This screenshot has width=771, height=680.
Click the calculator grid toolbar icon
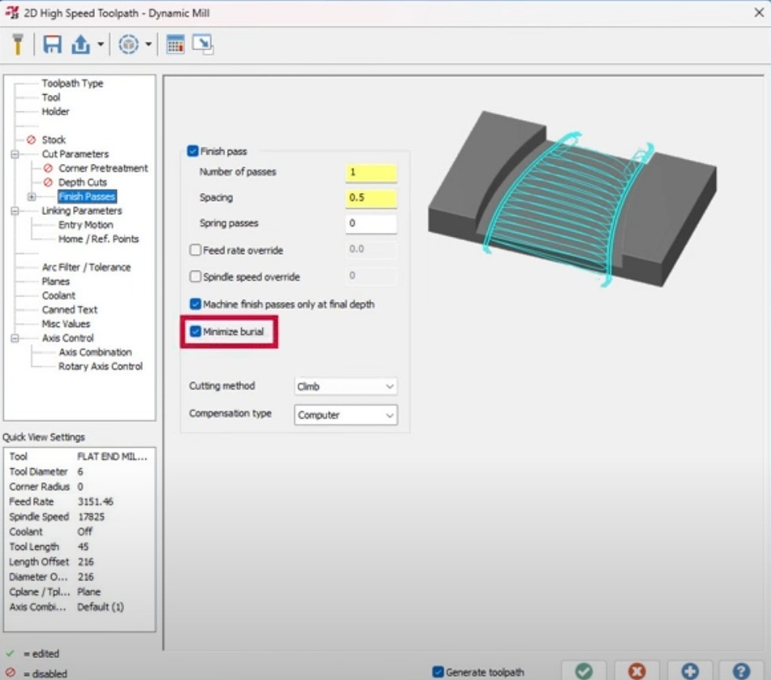coord(176,44)
